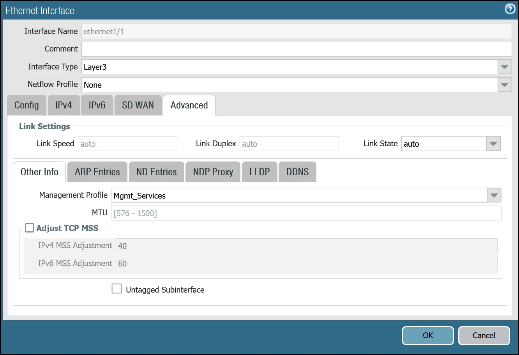The height and width of the screenshot is (355, 519).
Task: Open the Config tab
Action: 26,105
